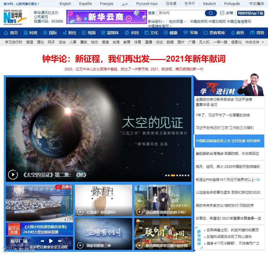Open 美舰穿航台湾海峡 story

pyautogui.click(x=227, y=154)
